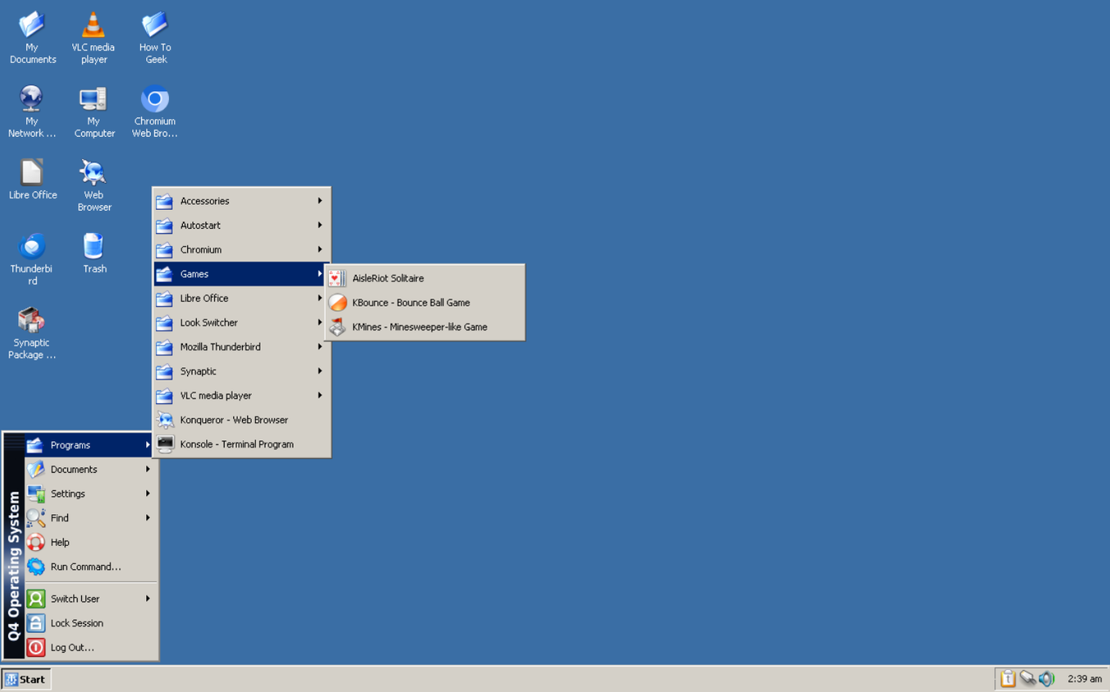Launch AisleRiot Solitaire
This screenshot has height=692, width=1110.
(424, 279)
